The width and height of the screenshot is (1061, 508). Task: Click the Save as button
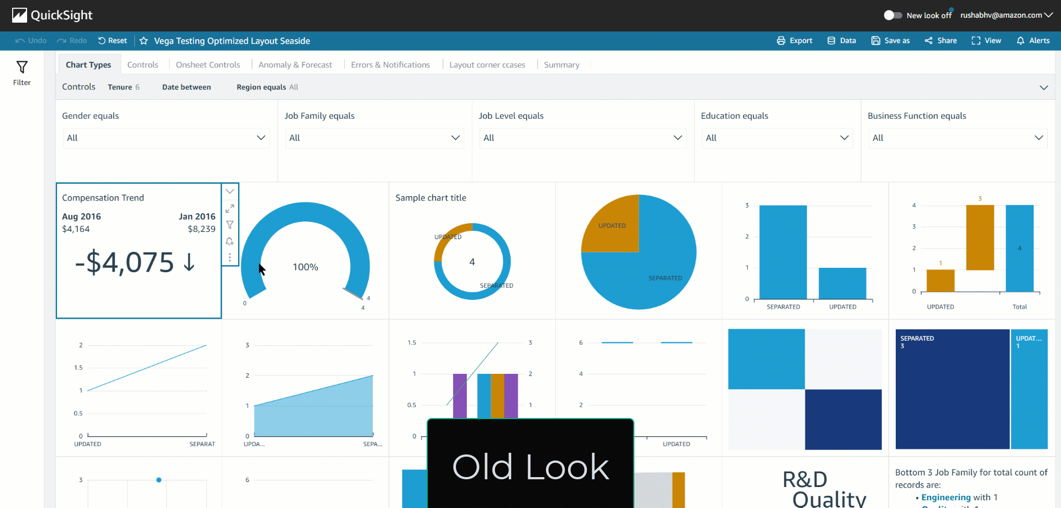(890, 41)
